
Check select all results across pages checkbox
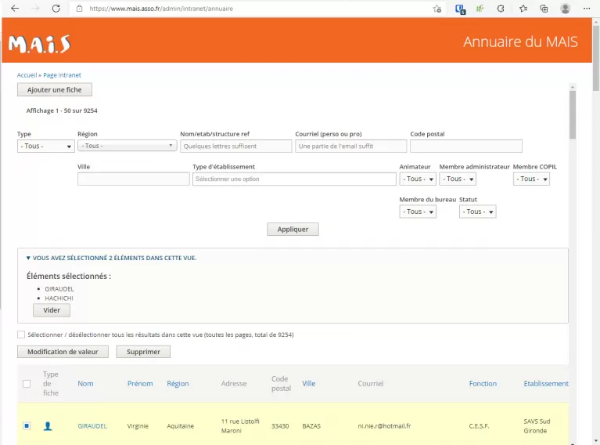(21, 335)
